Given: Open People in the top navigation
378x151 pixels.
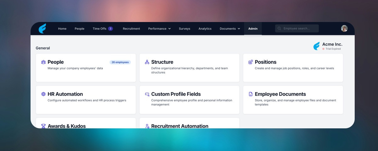Looking at the screenshot, I should pos(79,29).
